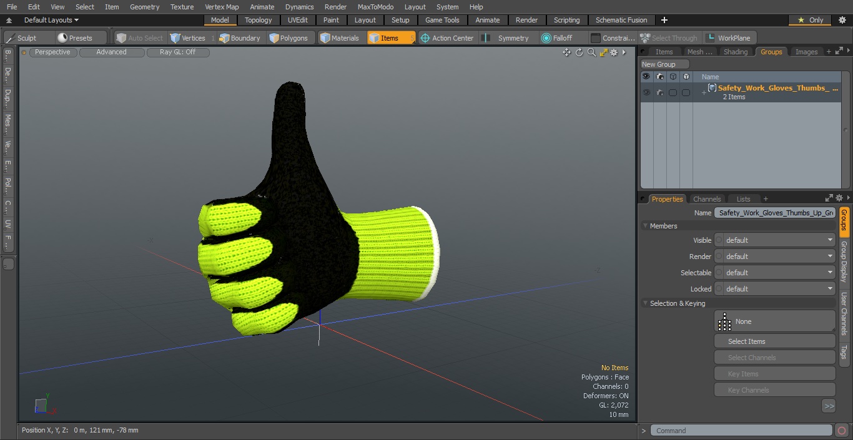Open the Locked dropdown
Image resolution: width=853 pixels, height=440 pixels.
[775, 289]
